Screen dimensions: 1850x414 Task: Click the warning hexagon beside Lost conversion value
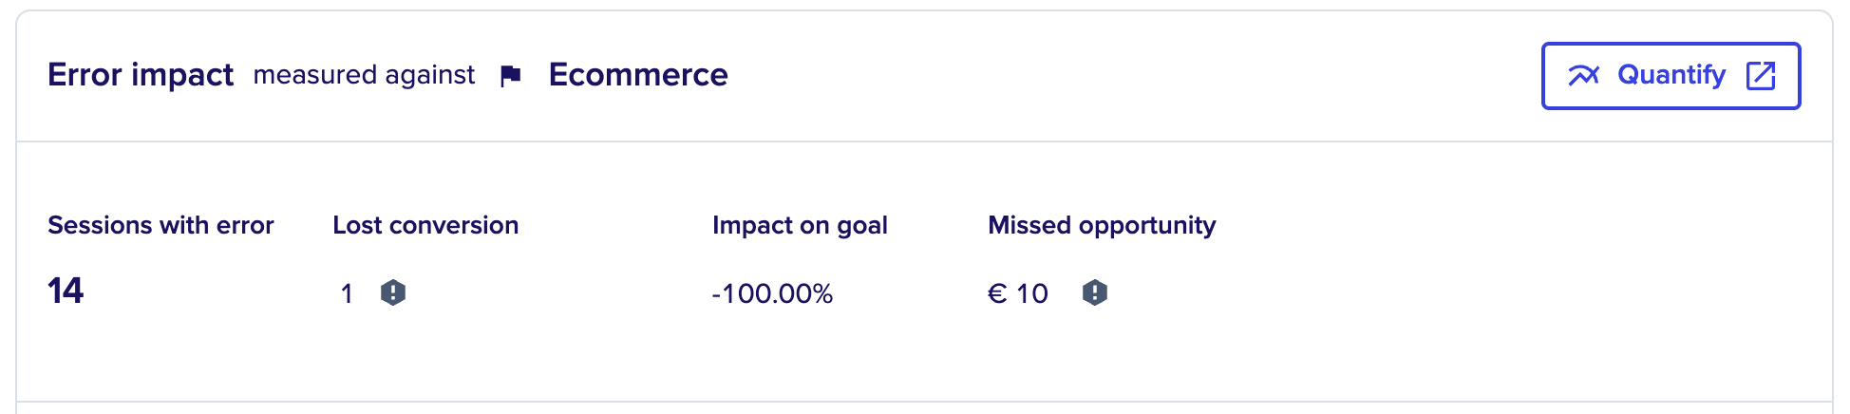pyautogui.click(x=393, y=292)
